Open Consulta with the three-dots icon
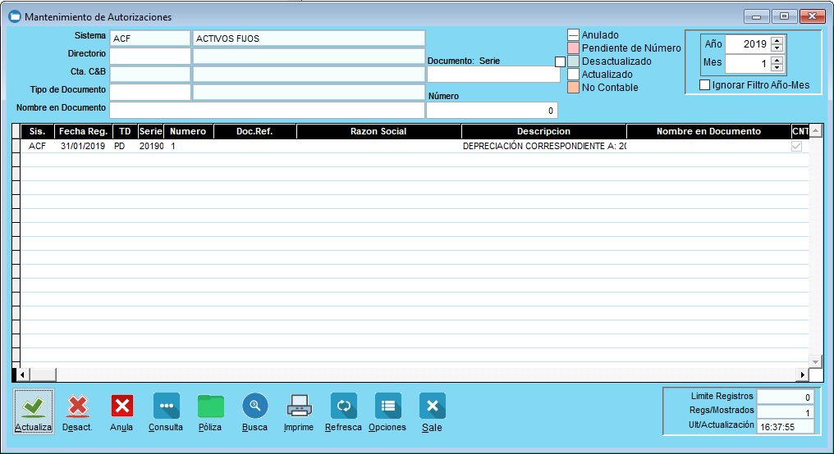This screenshot has height=454, width=834. click(x=166, y=406)
